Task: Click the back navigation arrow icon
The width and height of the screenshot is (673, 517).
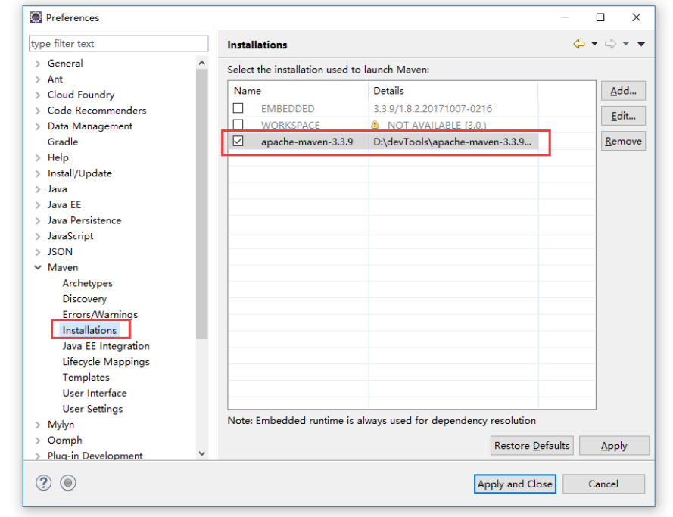Action: [579, 44]
